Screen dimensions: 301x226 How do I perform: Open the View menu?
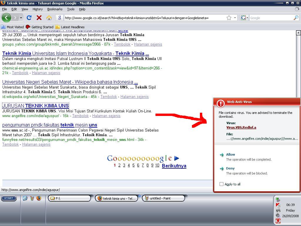(25, 9)
